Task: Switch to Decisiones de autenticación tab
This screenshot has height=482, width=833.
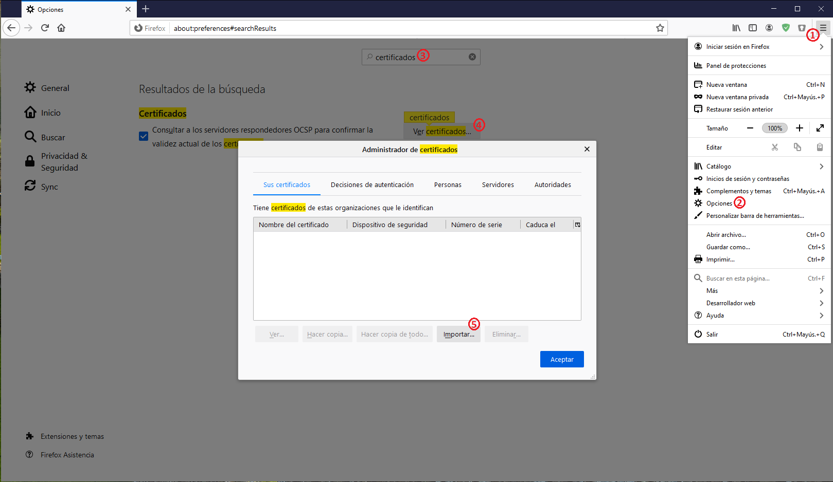Action: coord(372,184)
